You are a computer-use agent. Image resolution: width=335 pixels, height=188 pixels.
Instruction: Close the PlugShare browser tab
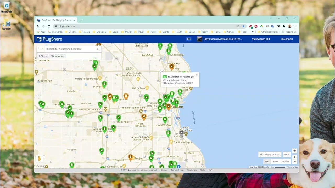tap(74, 20)
